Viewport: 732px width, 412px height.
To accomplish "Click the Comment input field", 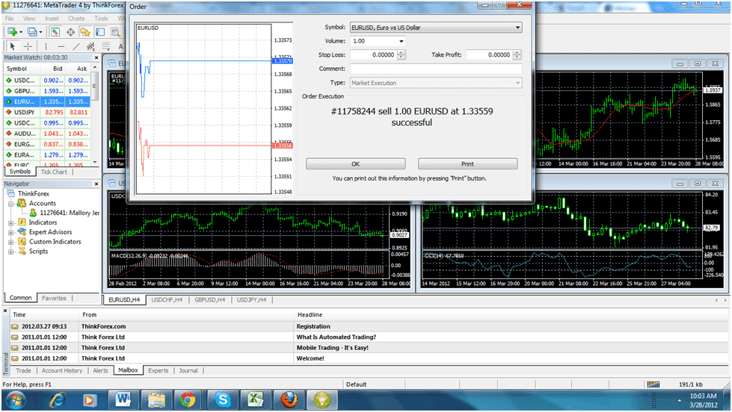I will [436, 69].
